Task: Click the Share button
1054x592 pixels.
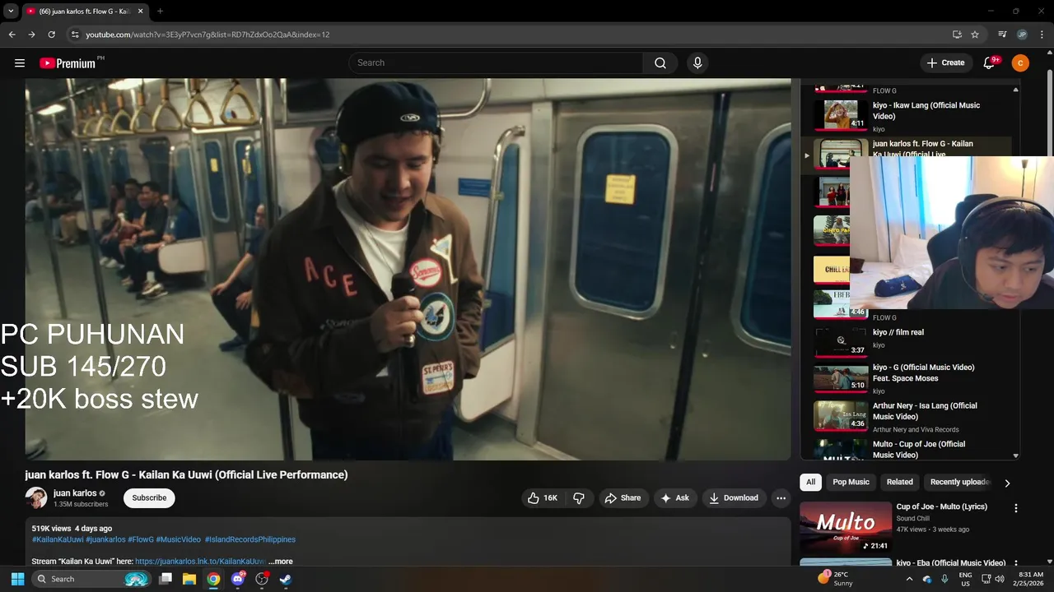Action: tap(623, 497)
